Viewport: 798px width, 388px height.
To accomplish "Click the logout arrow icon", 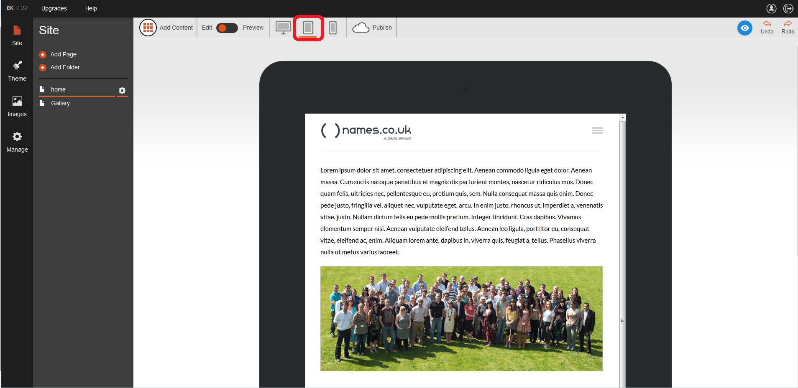I will [788, 8].
